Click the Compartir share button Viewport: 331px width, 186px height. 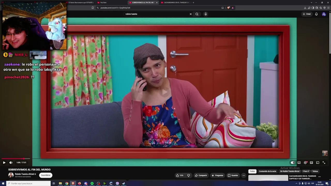(x=201, y=175)
